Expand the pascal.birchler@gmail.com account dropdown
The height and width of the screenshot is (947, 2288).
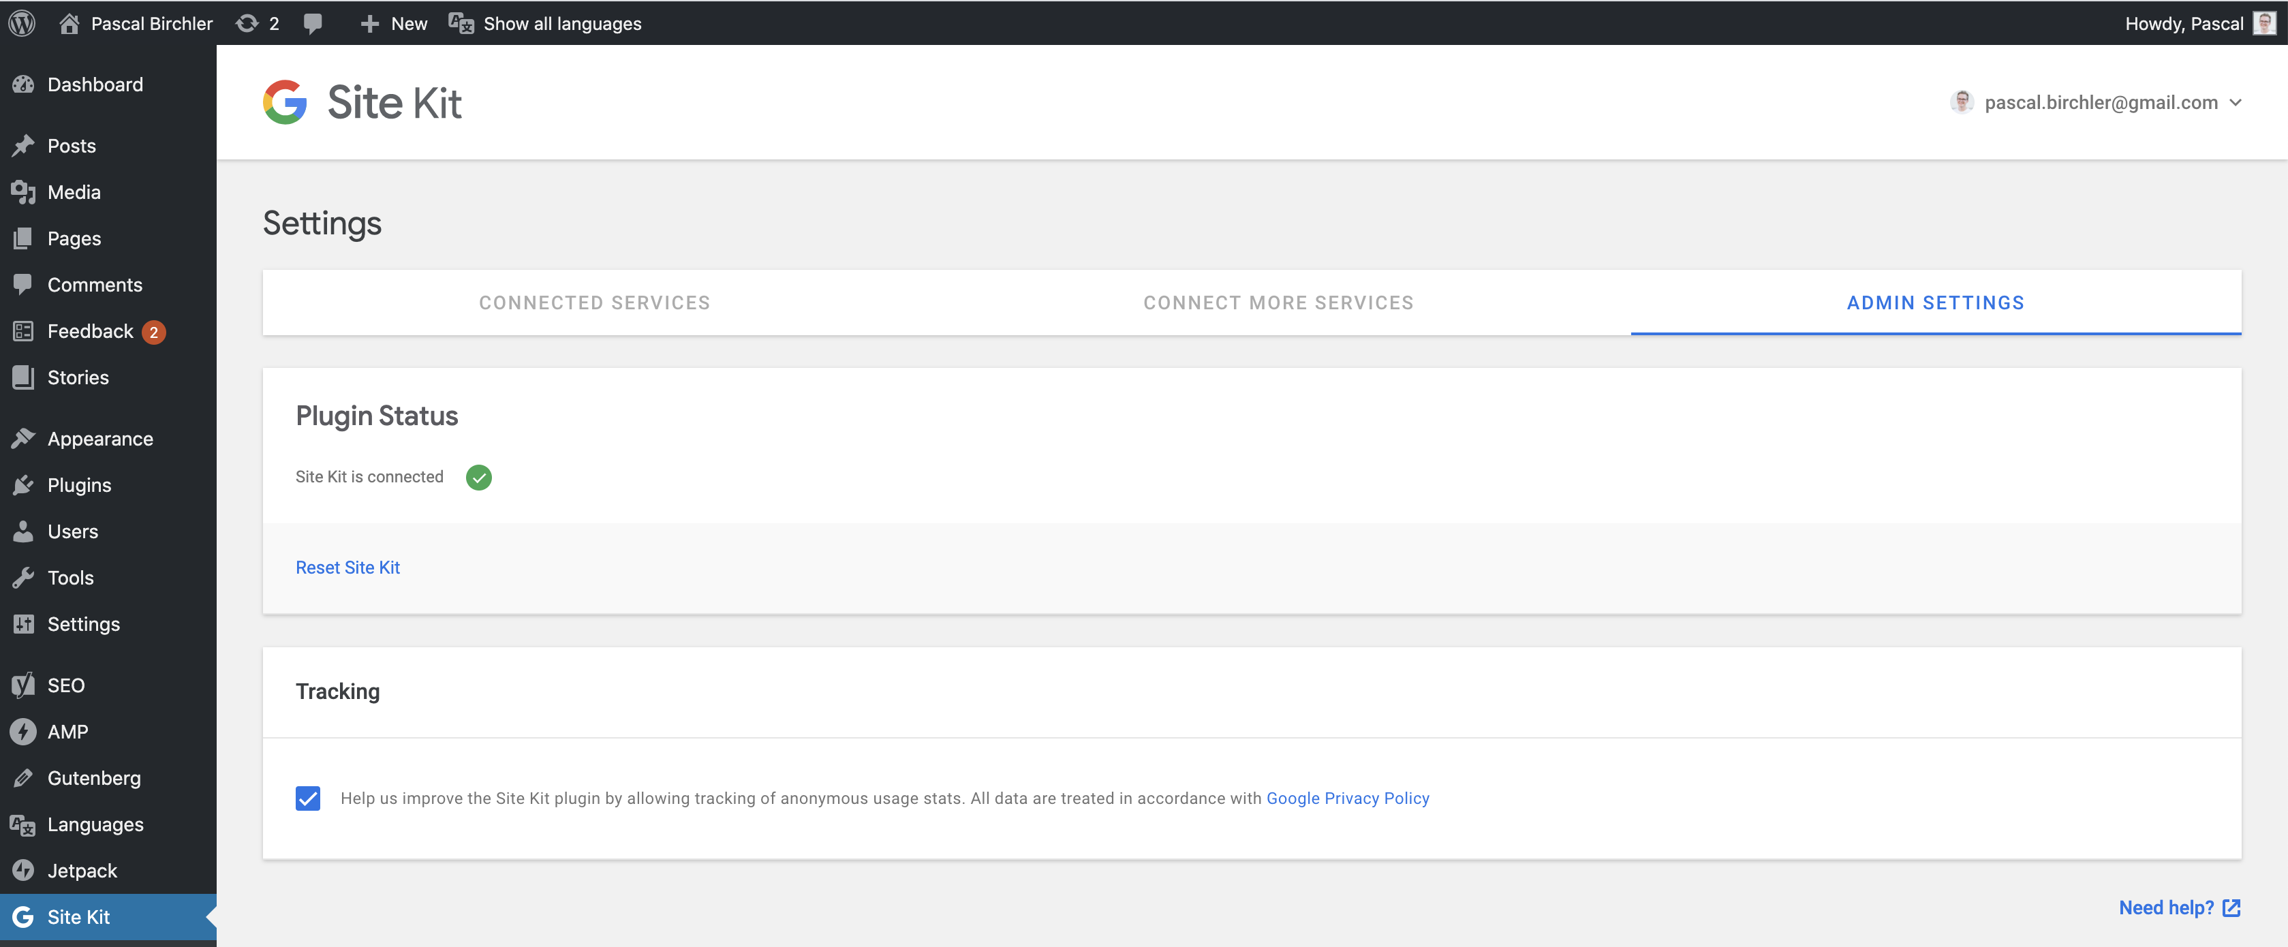point(2096,102)
